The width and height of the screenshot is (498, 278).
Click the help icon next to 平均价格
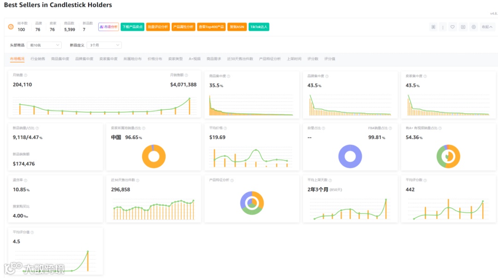point(225,128)
